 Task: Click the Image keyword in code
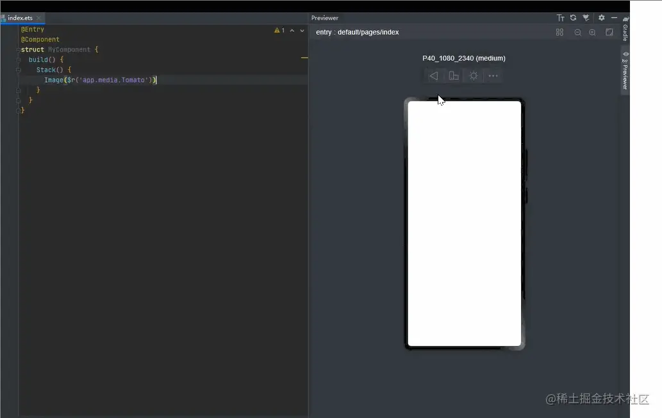pyautogui.click(x=54, y=80)
